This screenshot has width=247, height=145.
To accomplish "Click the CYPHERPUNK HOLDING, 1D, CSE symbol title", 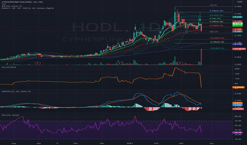I will pos(22,2).
